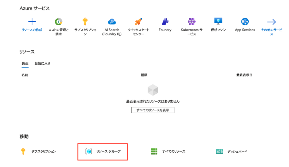
Task: Click the 名前 column header
Action: [25, 75]
